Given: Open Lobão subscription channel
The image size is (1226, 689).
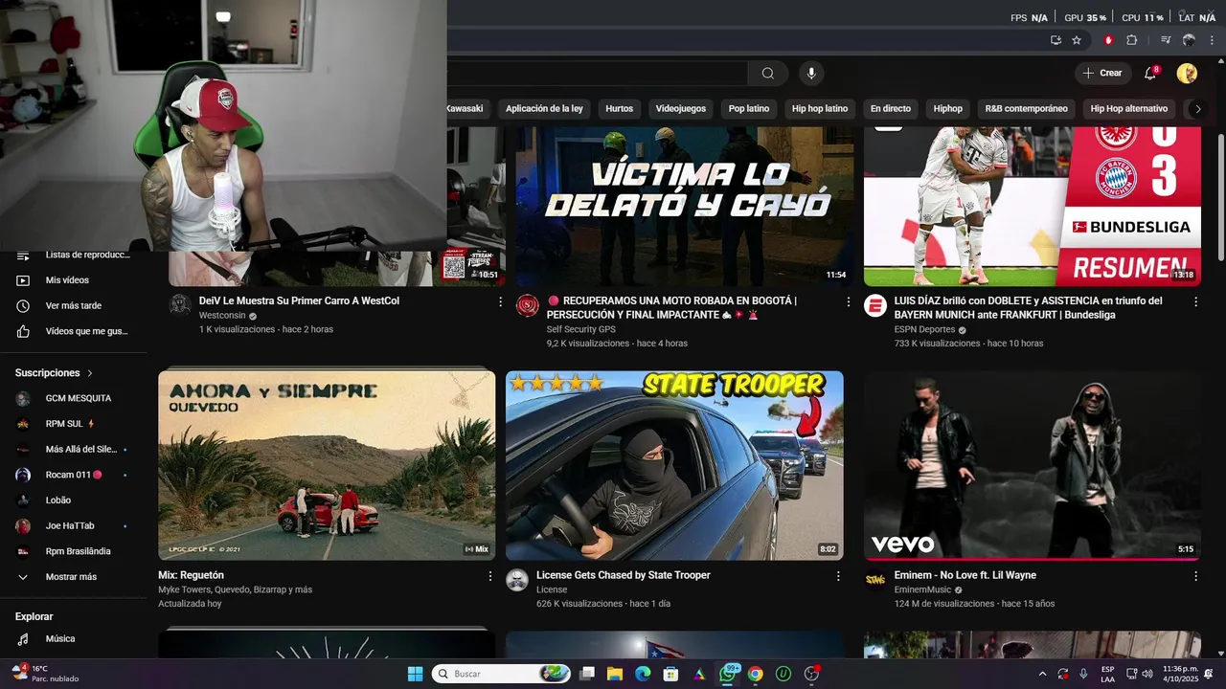Looking at the screenshot, I should coord(73,500).
